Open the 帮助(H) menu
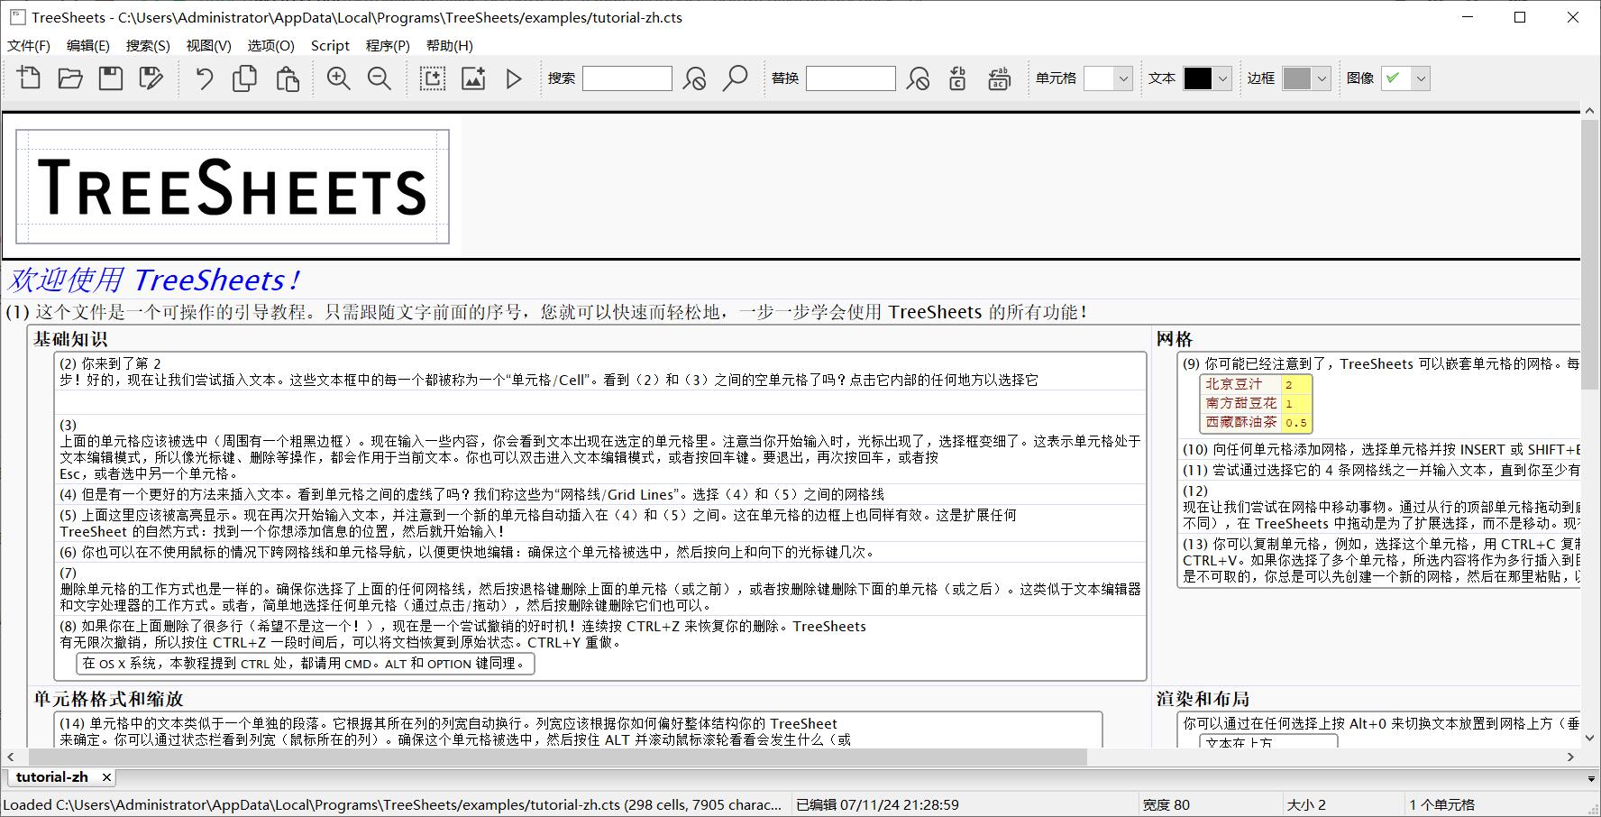 pyautogui.click(x=449, y=45)
